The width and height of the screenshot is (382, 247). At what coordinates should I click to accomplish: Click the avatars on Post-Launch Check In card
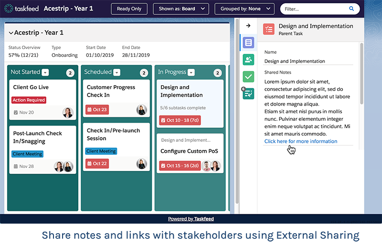pos(64,167)
